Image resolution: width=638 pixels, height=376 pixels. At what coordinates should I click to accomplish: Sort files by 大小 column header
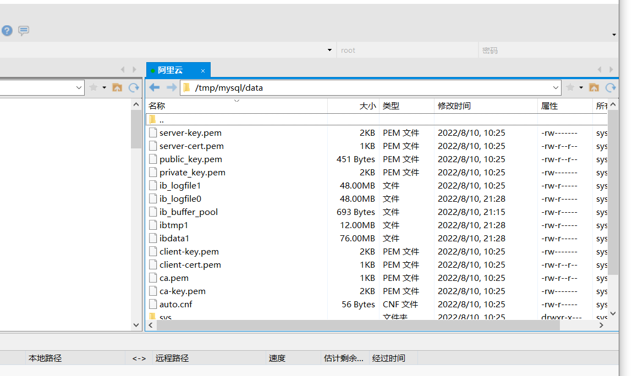367,106
